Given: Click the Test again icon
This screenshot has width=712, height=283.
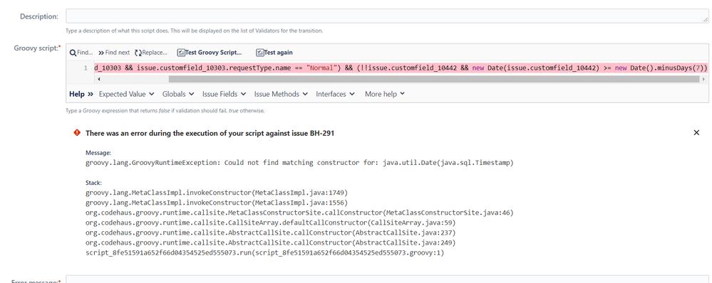Looking at the screenshot, I should (260, 53).
